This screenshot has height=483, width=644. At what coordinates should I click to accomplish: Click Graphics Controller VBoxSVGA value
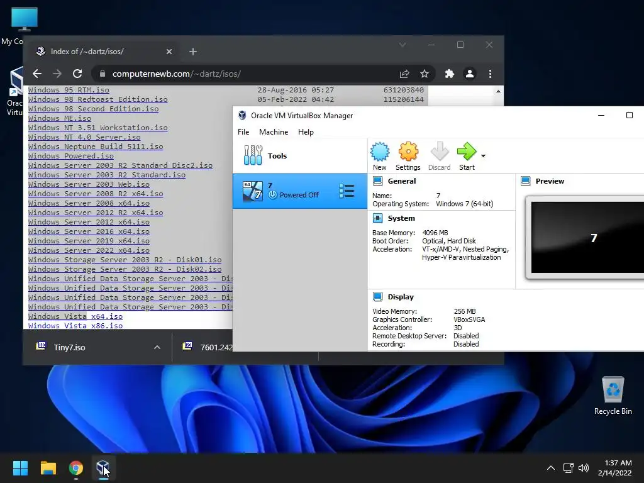coord(469,319)
